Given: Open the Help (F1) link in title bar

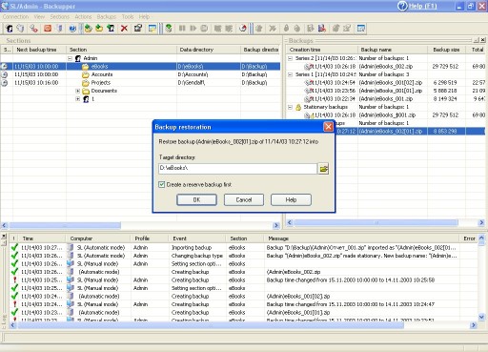Looking at the screenshot, I should pyautogui.click(x=417, y=6).
